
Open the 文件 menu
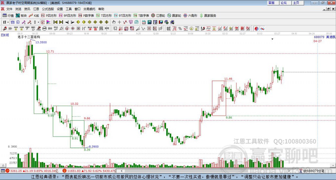[x=9, y=9]
